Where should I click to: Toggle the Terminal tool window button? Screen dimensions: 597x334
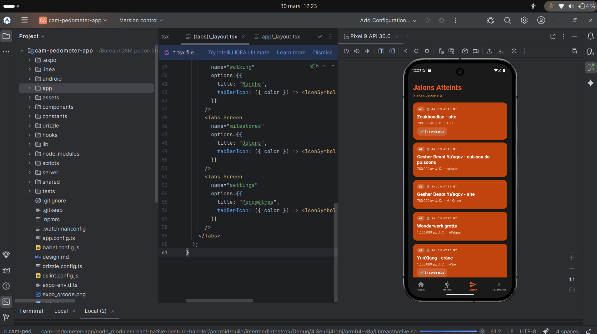pos(6,302)
